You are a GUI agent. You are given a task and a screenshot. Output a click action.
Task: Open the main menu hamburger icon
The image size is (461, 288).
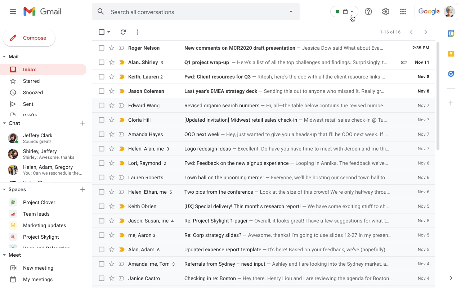[13, 12]
